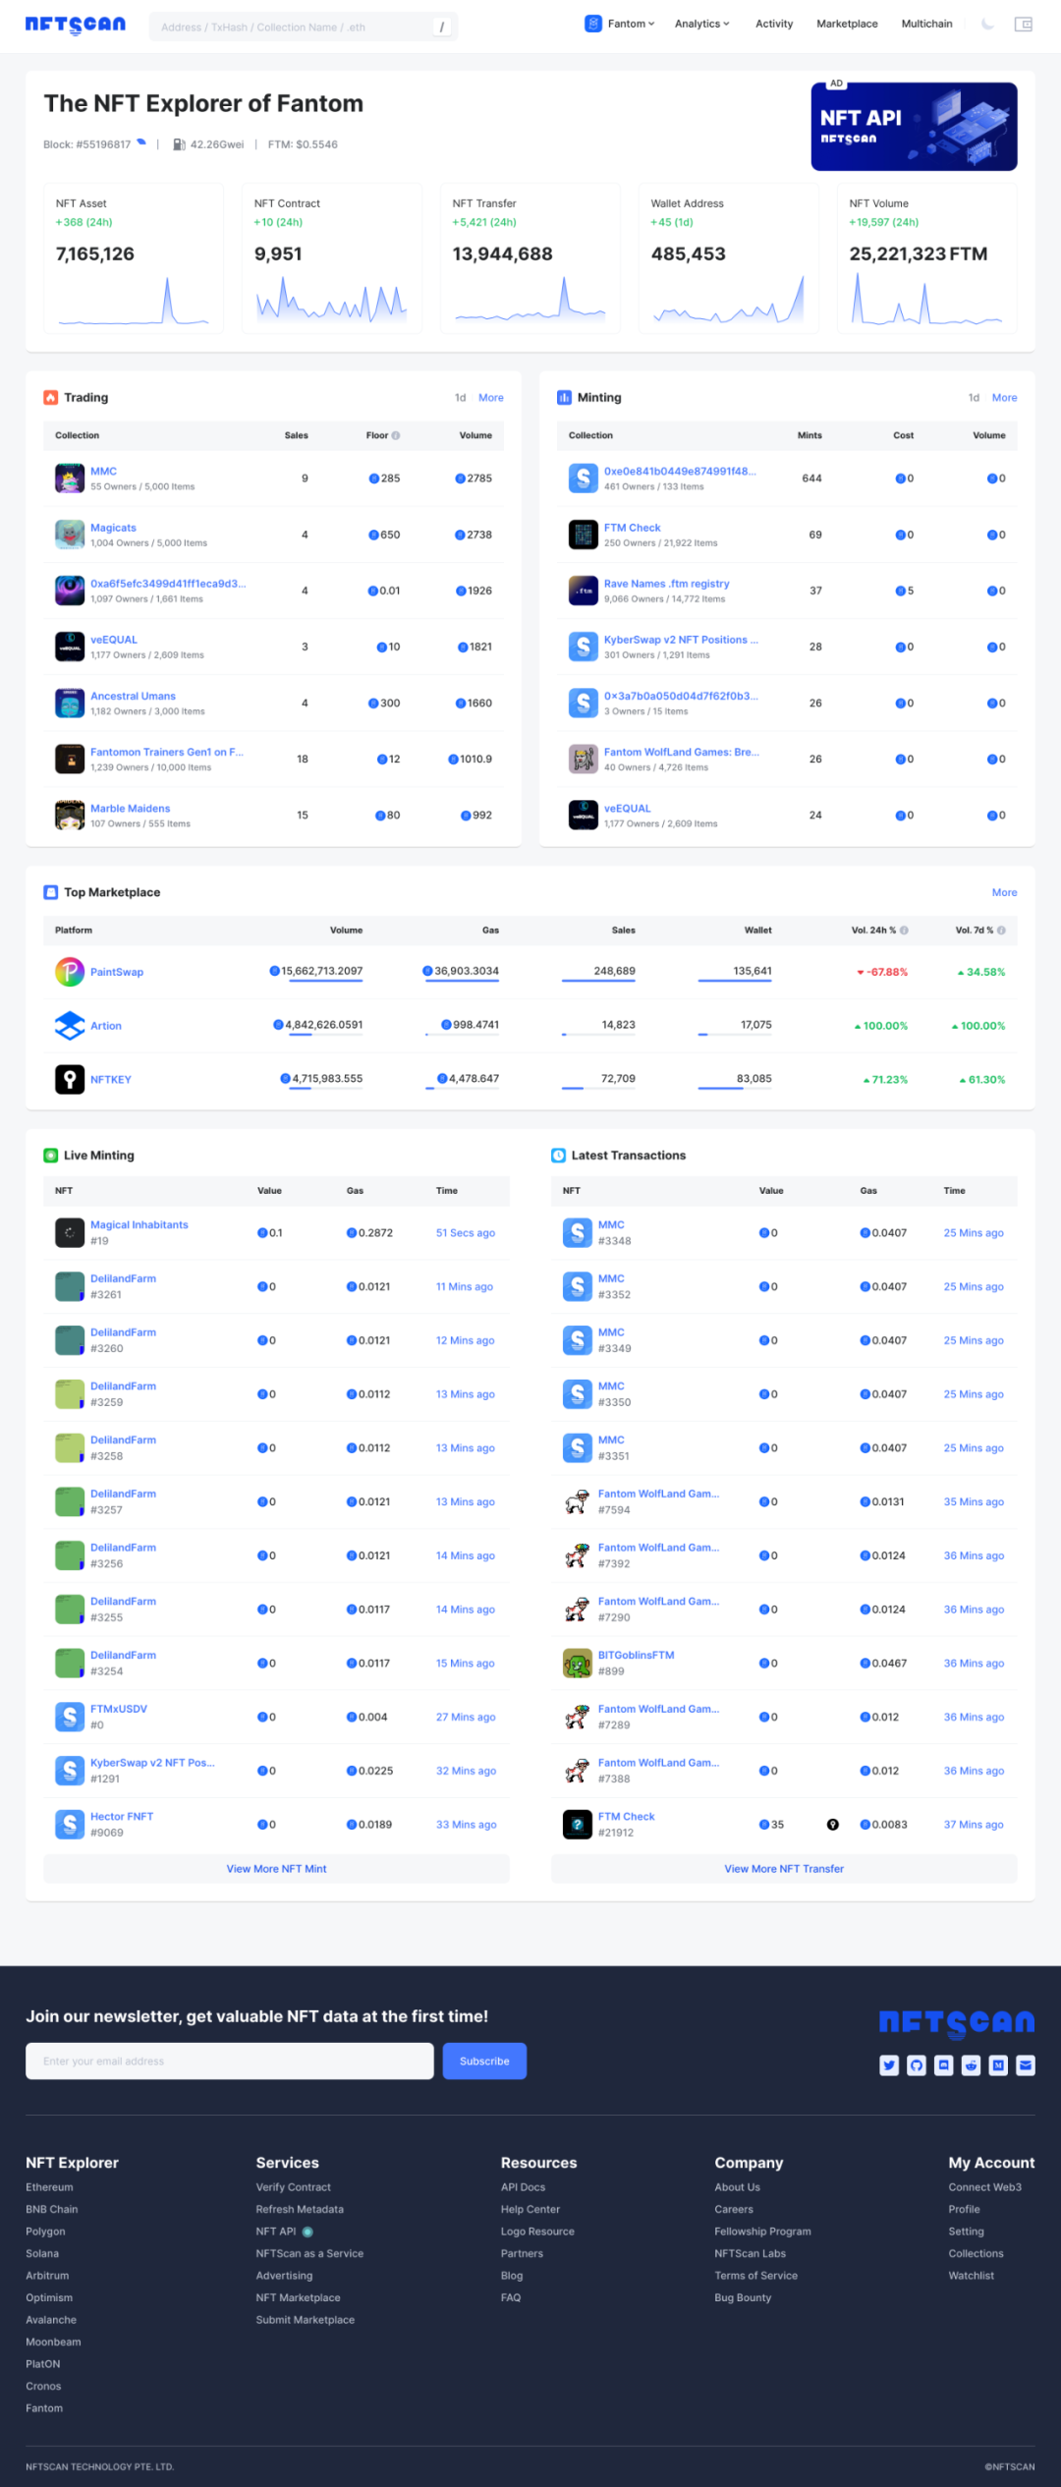Open the Discord social icon
This screenshot has height=2487, width=1061.
pos(944,2065)
